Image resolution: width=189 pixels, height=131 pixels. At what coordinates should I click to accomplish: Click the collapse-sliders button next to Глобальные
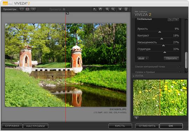tap(170, 20)
